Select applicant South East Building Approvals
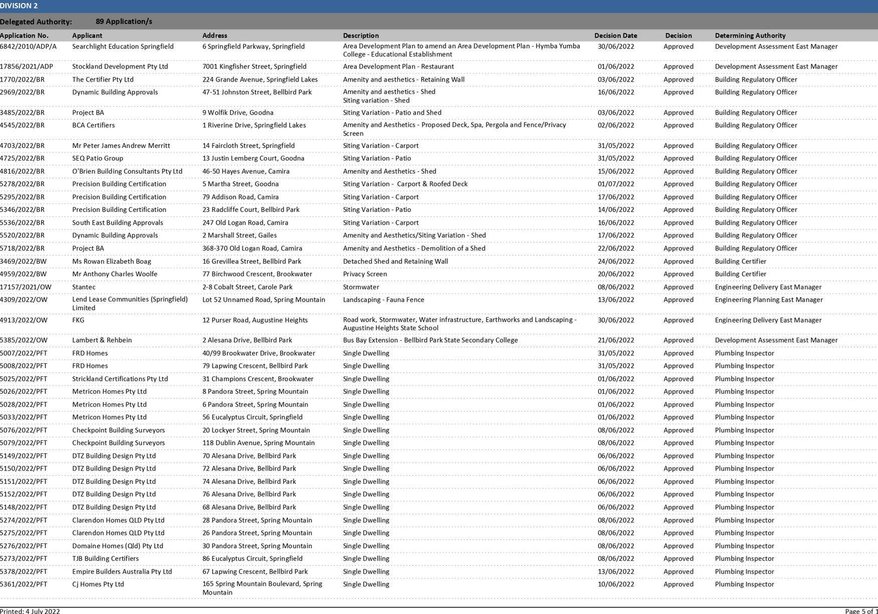 tap(118, 223)
